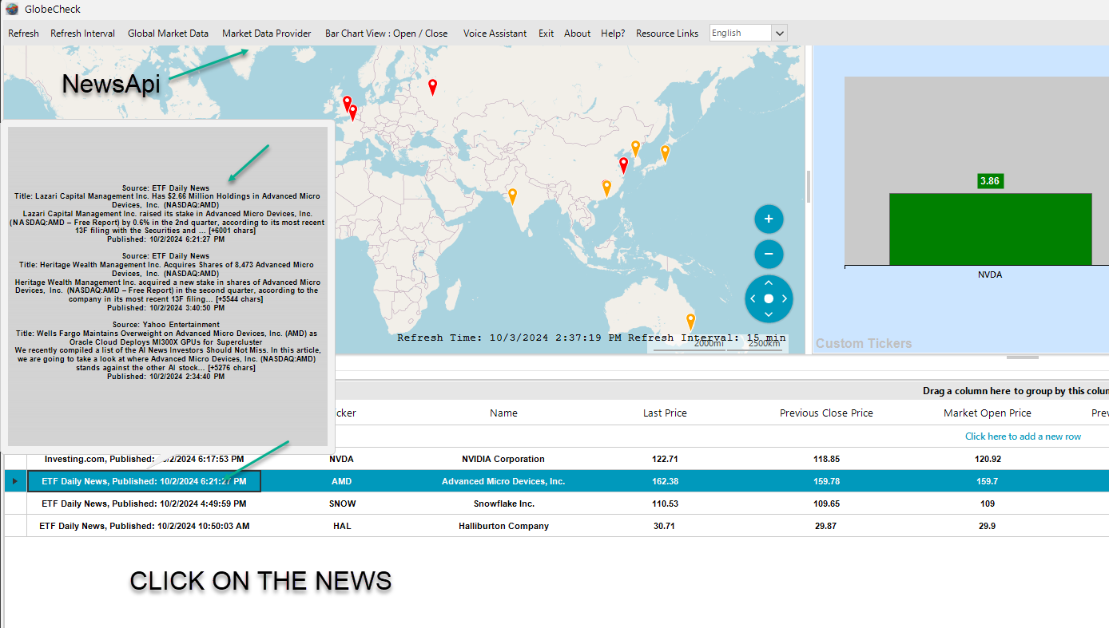Viewport: 1109px width, 628px height.
Task: Click SNOW last price 110.53
Action: 665,504
